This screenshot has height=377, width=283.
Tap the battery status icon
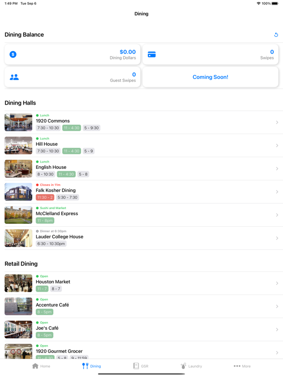275,3
